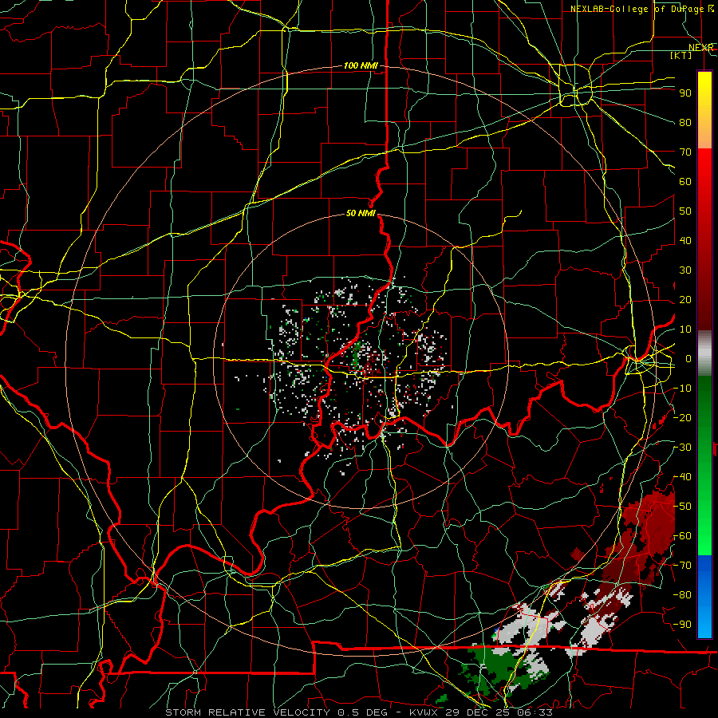
Task: Click the -80 value on velocity scale
Action: (x=682, y=595)
